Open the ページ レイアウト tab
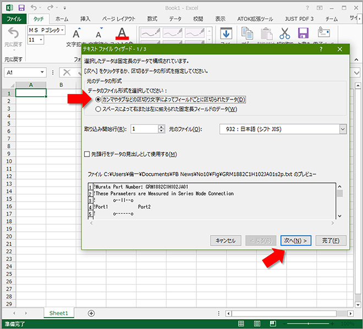 tap(119, 19)
